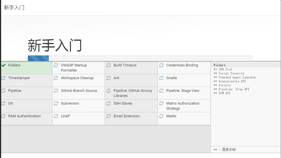Click the Structs dependency line
This screenshot has width=281, height=158.
pyautogui.click(x=222, y=85)
